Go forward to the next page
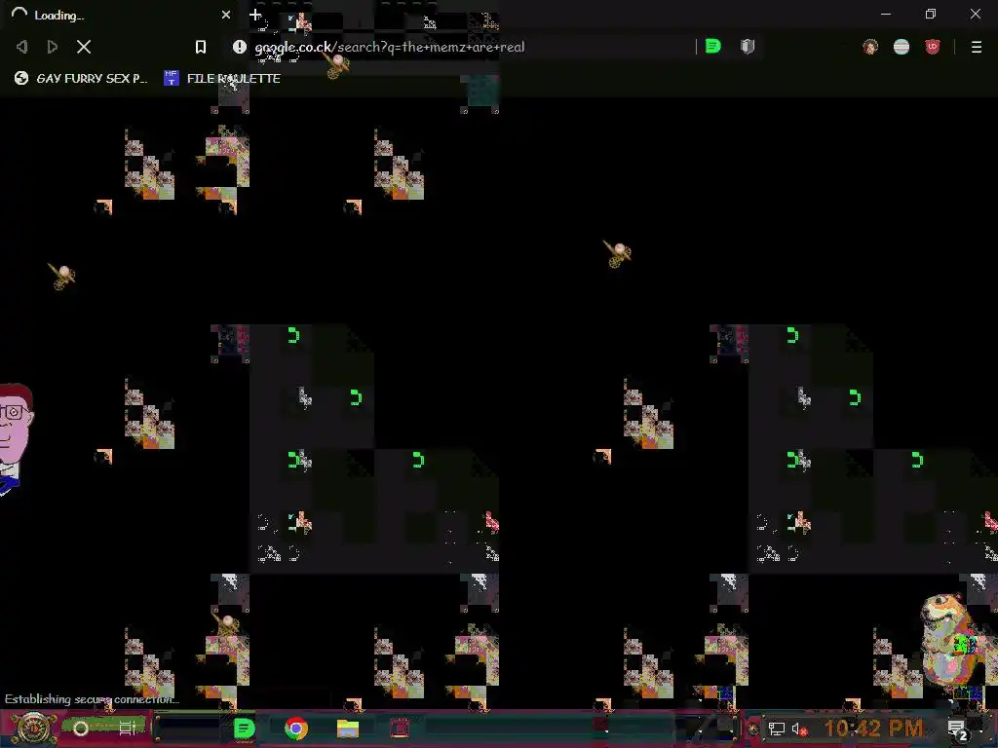Viewport: 998px width, 748px height. [53, 47]
